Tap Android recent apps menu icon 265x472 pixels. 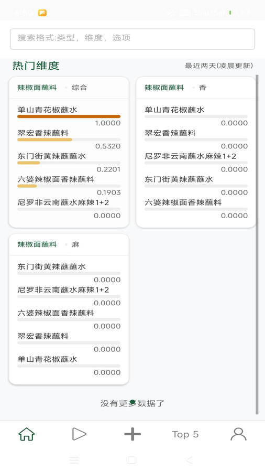pos(74,460)
